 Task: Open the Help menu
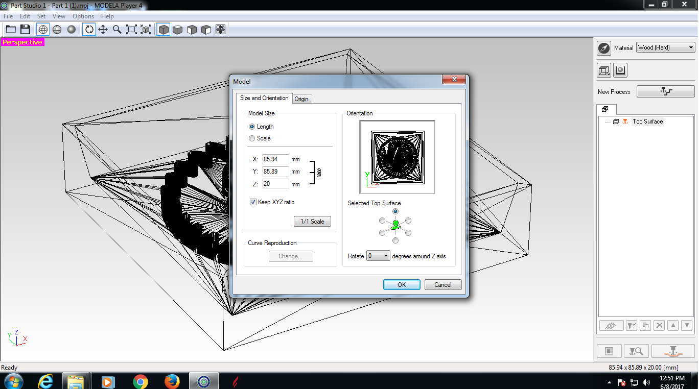coord(107,16)
